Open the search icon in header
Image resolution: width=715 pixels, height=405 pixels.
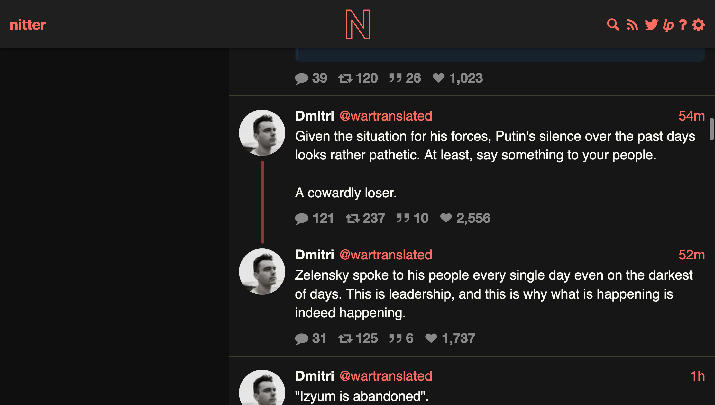click(x=613, y=25)
